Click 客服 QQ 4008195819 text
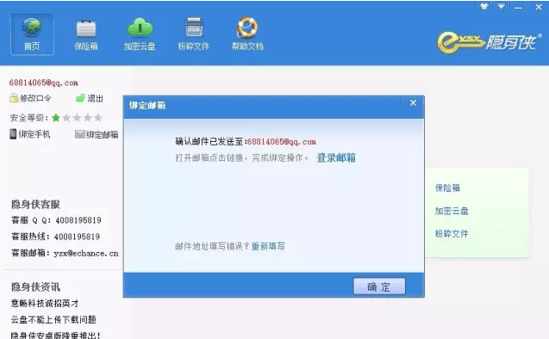 pyautogui.click(x=56, y=220)
